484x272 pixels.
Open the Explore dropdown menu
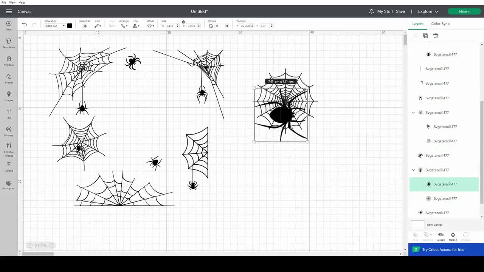coord(428,11)
